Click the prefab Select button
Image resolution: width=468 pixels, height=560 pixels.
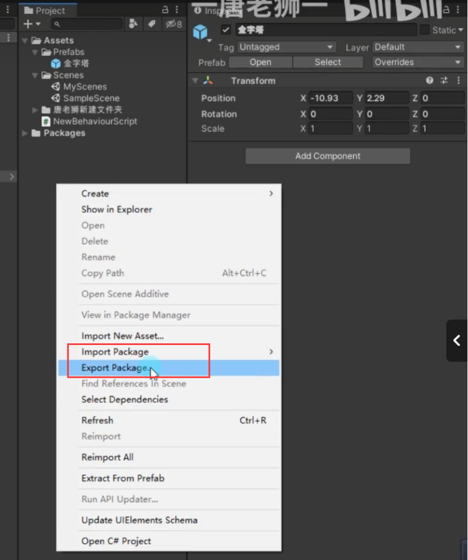tap(328, 62)
